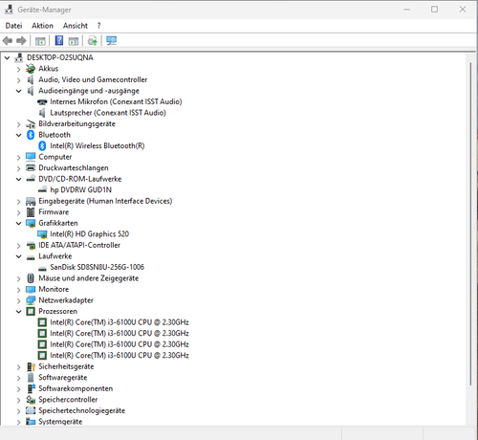Collapse the DESKTOP-O2SUQNA root node
The width and height of the screenshot is (478, 440).
pos(7,57)
